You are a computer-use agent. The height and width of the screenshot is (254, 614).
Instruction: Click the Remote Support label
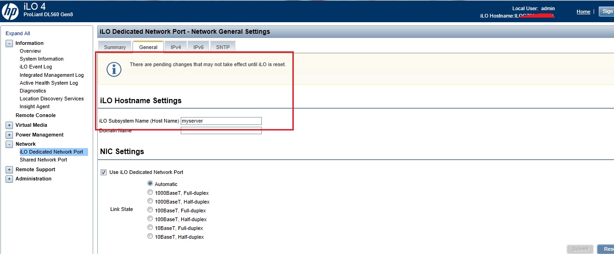[36, 169]
